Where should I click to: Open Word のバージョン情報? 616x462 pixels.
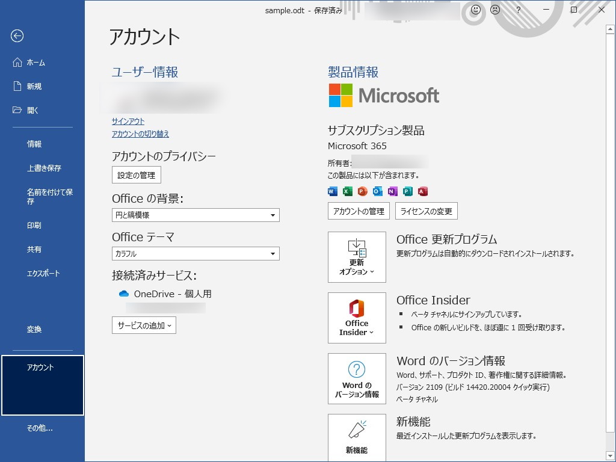click(357, 378)
